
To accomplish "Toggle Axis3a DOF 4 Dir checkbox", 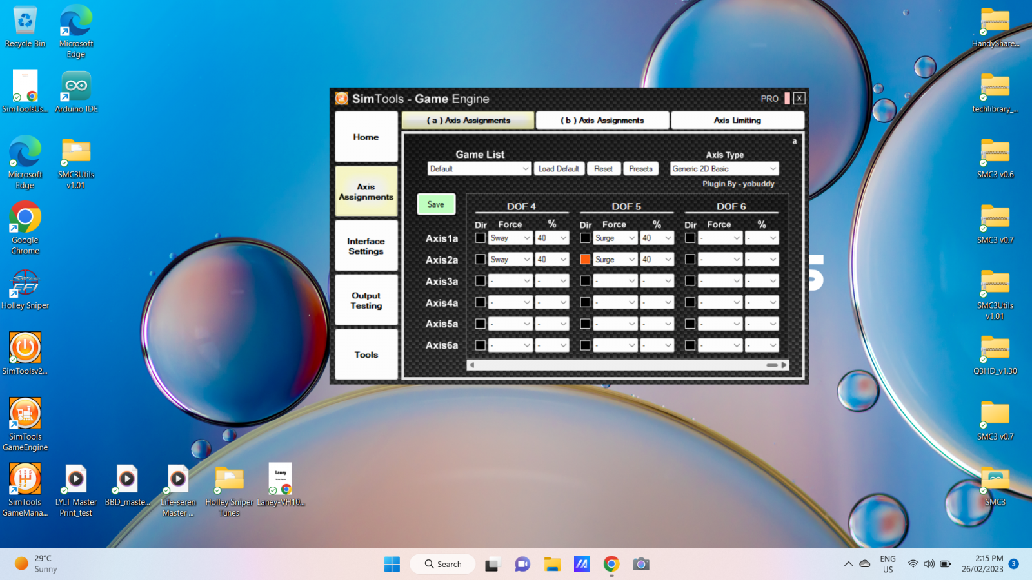I will coord(481,281).
